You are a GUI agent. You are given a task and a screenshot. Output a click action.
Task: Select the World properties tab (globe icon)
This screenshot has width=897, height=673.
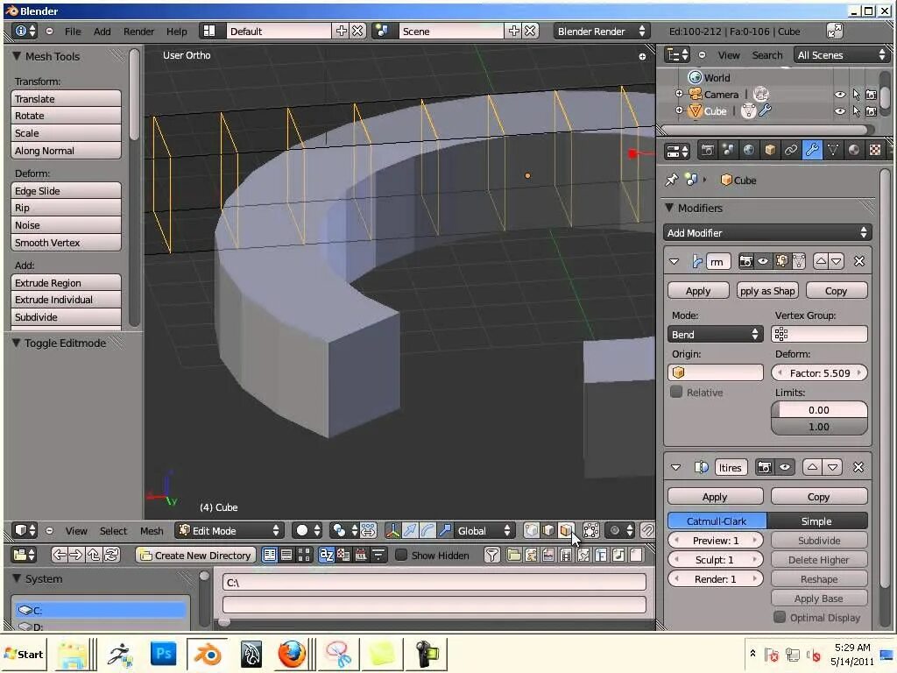(748, 151)
